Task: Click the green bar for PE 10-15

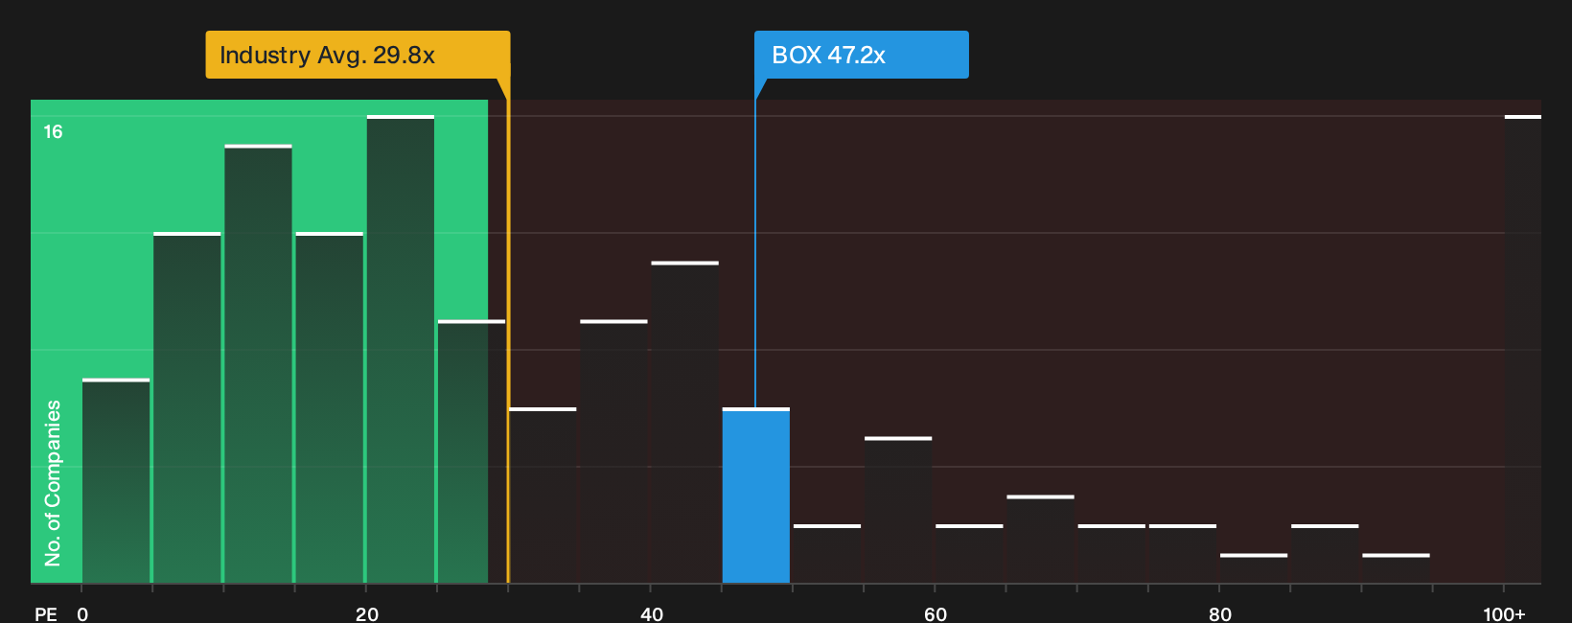Action: click(x=259, y=364)
